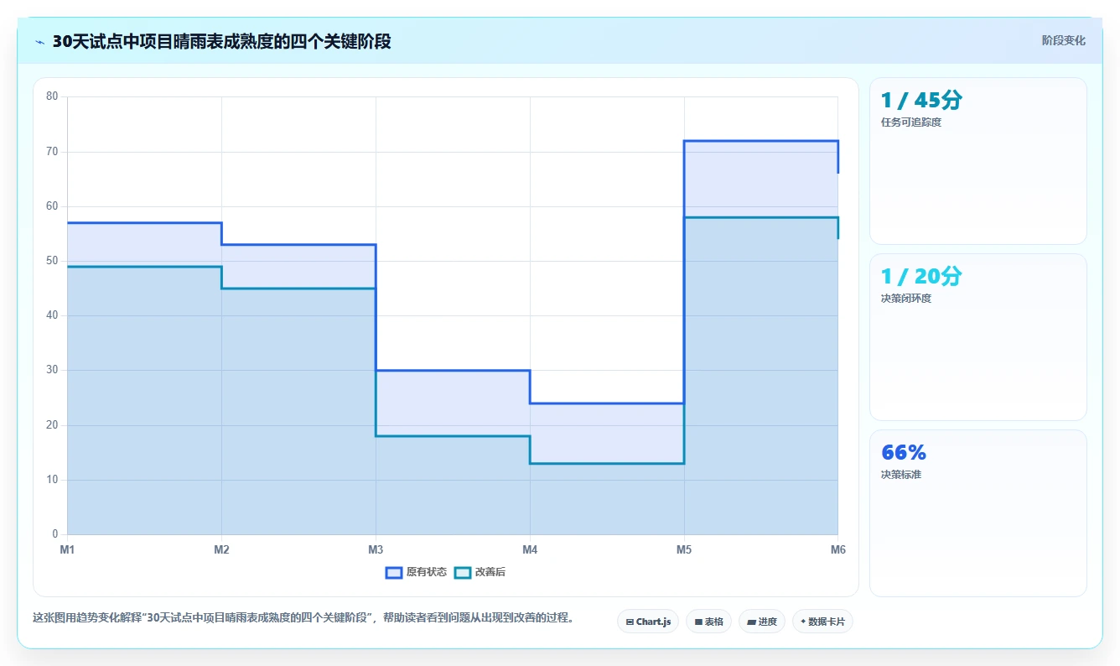Open the 1 / 45分 任务可追踪度 card

pyautogui.click(x=978, y=161)
